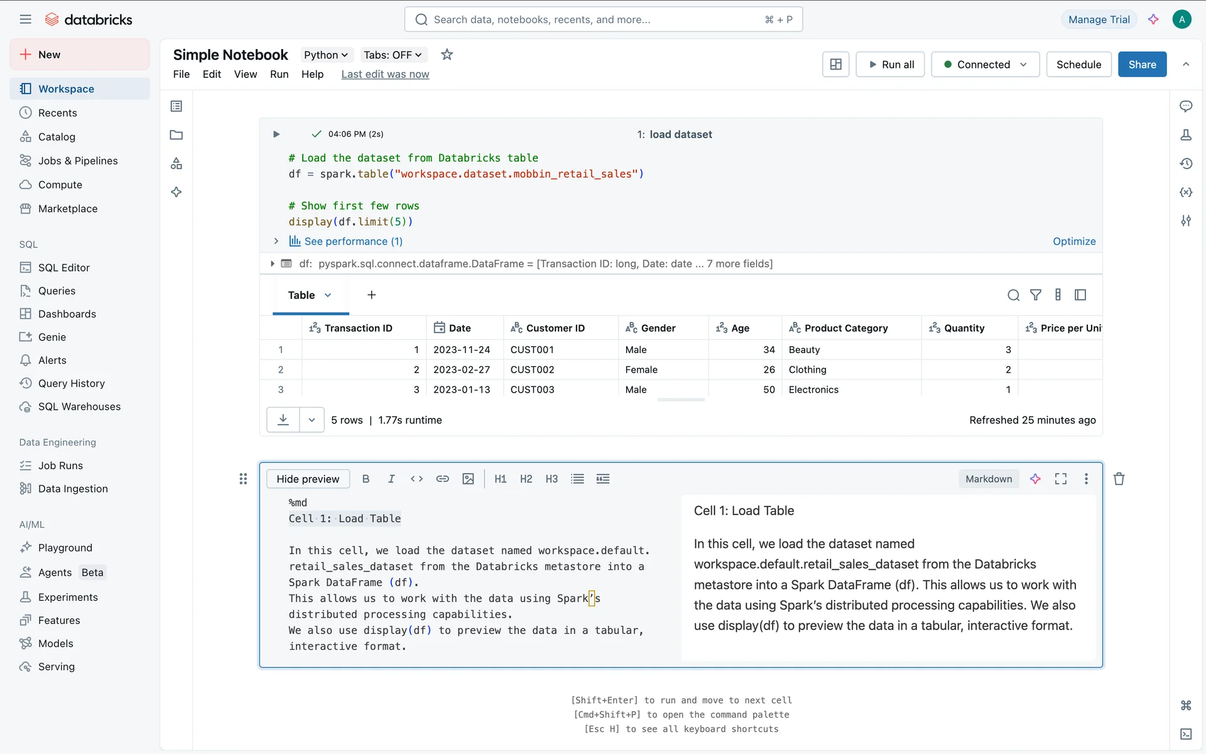1206x754 pixels.
Task: Expand the markdown cell to full screen
Action: click(1060, 479)
